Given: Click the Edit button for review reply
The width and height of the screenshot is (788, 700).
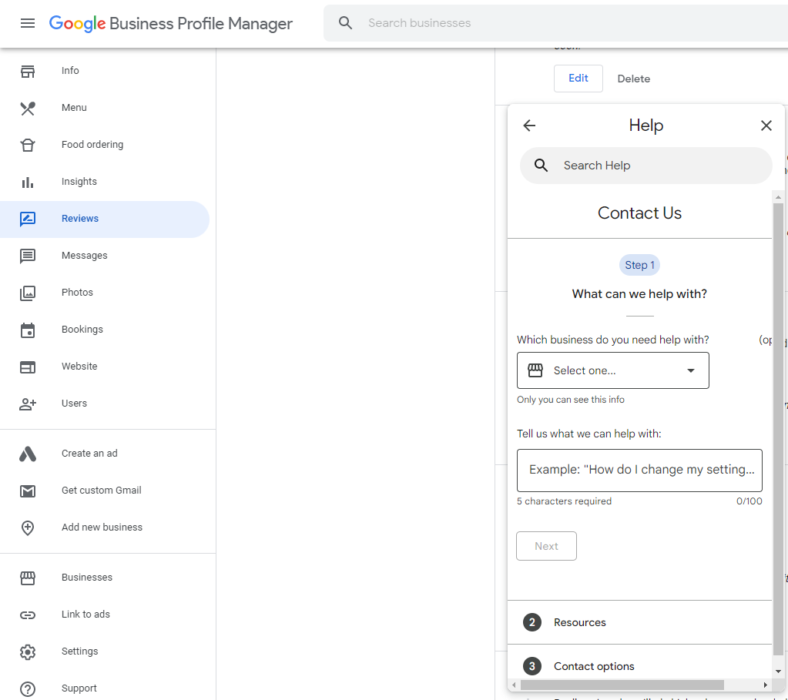Looking at the screenshot, I should (578, 79).
